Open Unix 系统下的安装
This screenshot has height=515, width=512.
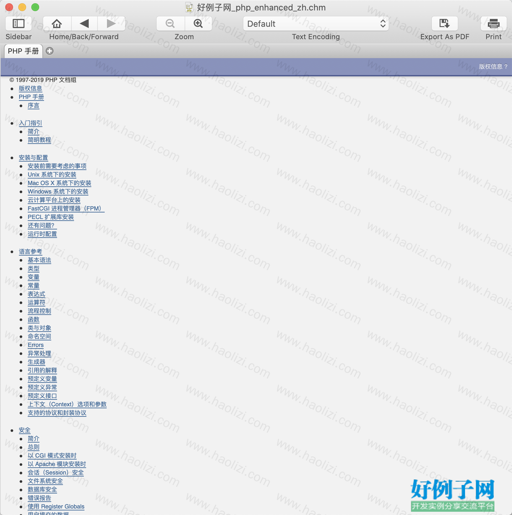tap(52, 175)
